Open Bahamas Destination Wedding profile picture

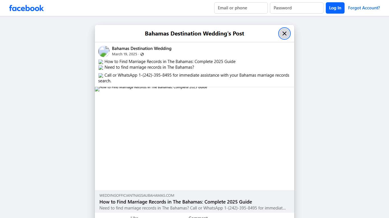pos(104,51)
